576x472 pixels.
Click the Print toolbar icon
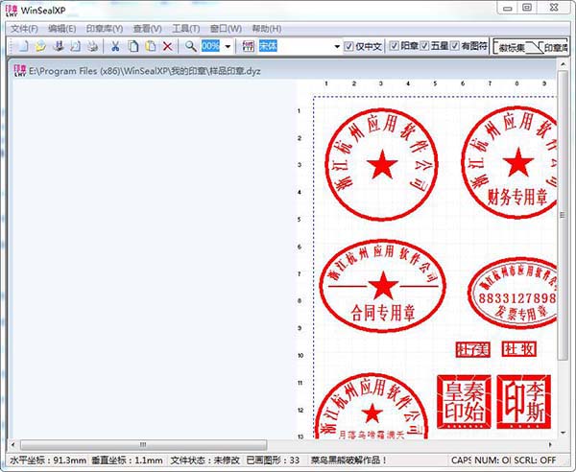pos(93,46)
